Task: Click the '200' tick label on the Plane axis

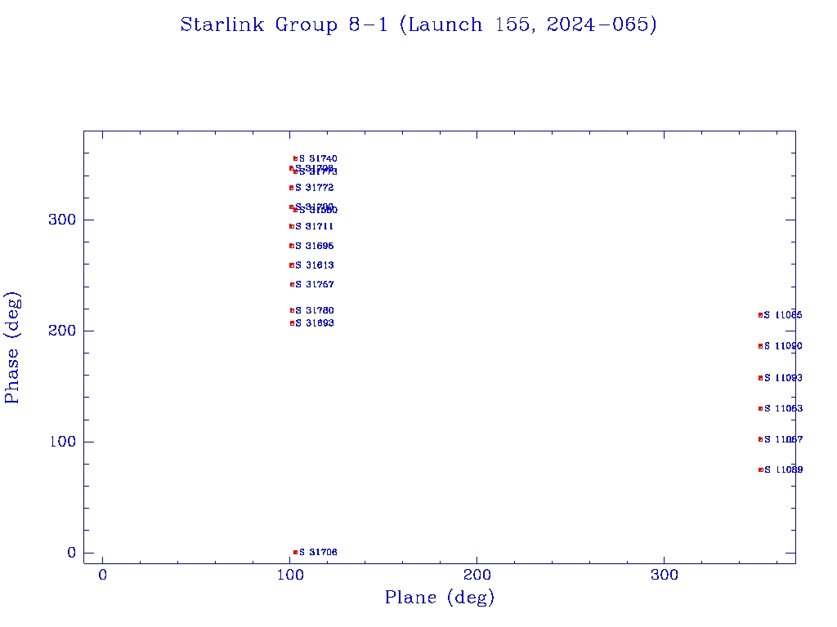Action: (x=477, y=576)
